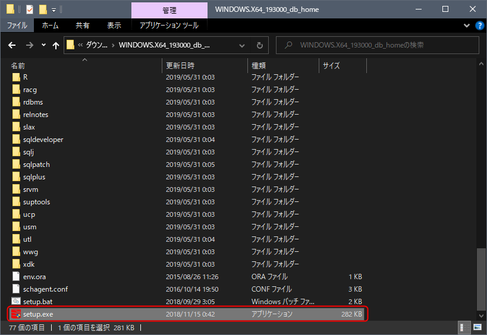The image size is (487, 335).
Task: Click the address bar folder icon
Action: click(x=71, y=45)
